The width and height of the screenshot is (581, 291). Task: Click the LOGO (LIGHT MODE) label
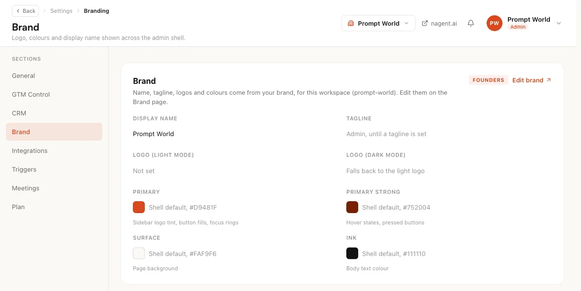click(164, 155)
